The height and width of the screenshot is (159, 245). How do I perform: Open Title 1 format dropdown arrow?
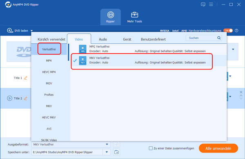230,76
